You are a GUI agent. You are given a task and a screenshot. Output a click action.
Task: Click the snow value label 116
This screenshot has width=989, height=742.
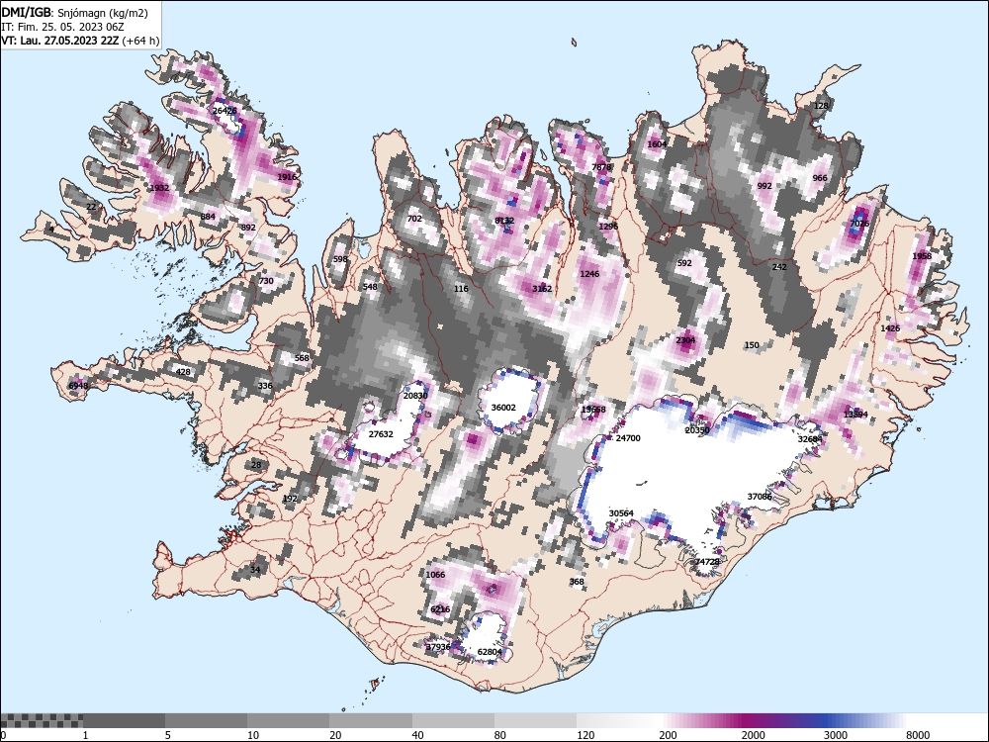point(461,289)
